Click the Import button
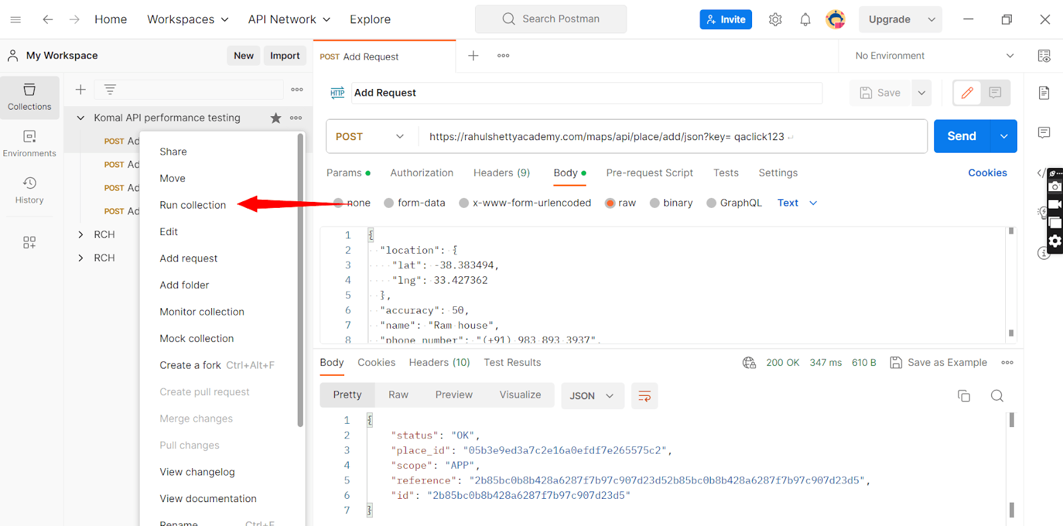1063x526 pixels. click(x=285, y=56)
